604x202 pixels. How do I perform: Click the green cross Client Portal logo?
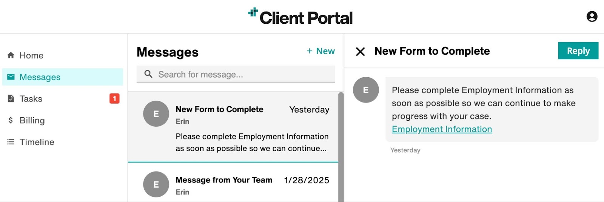pyautogui.click(x=253, y=12)
